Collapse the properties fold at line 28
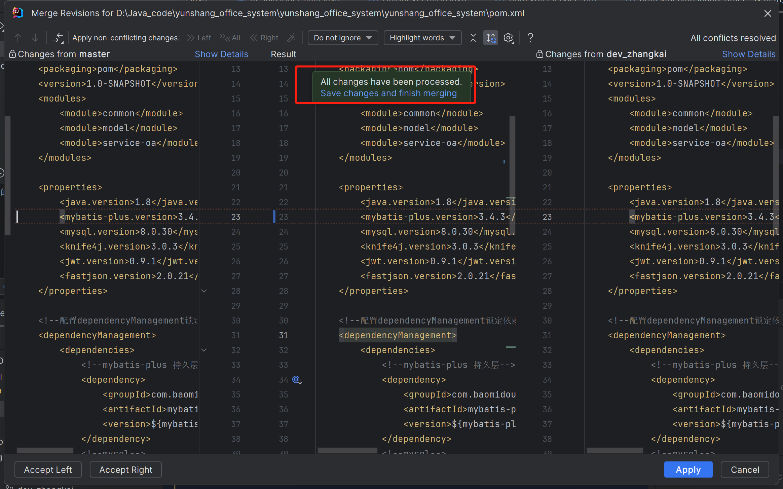783x489 pixels. (x=204, y=291)
